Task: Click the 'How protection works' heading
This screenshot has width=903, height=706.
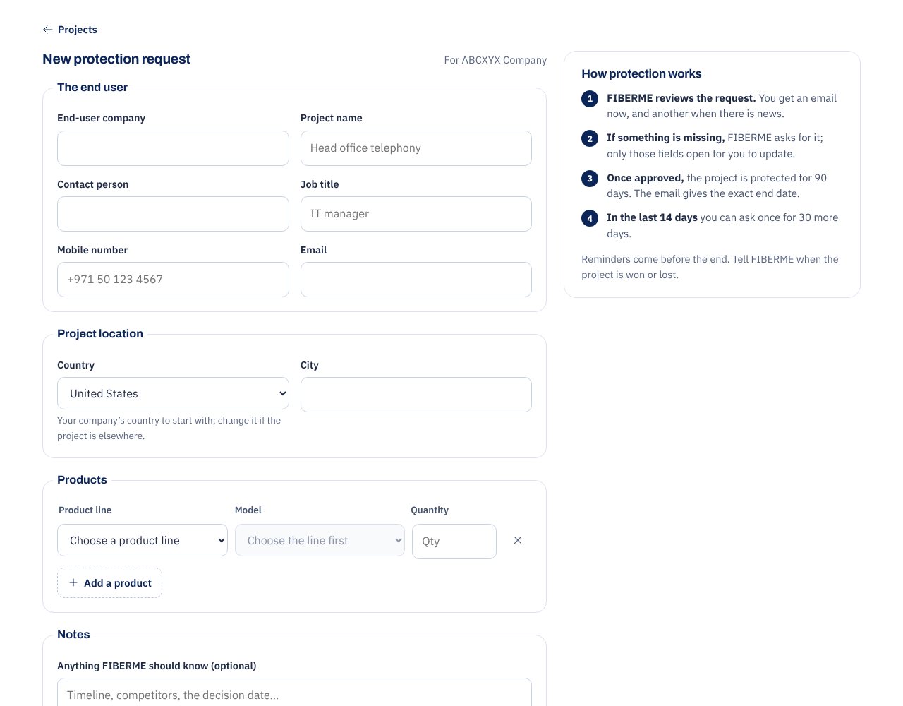Action: (x=641, y=73)
